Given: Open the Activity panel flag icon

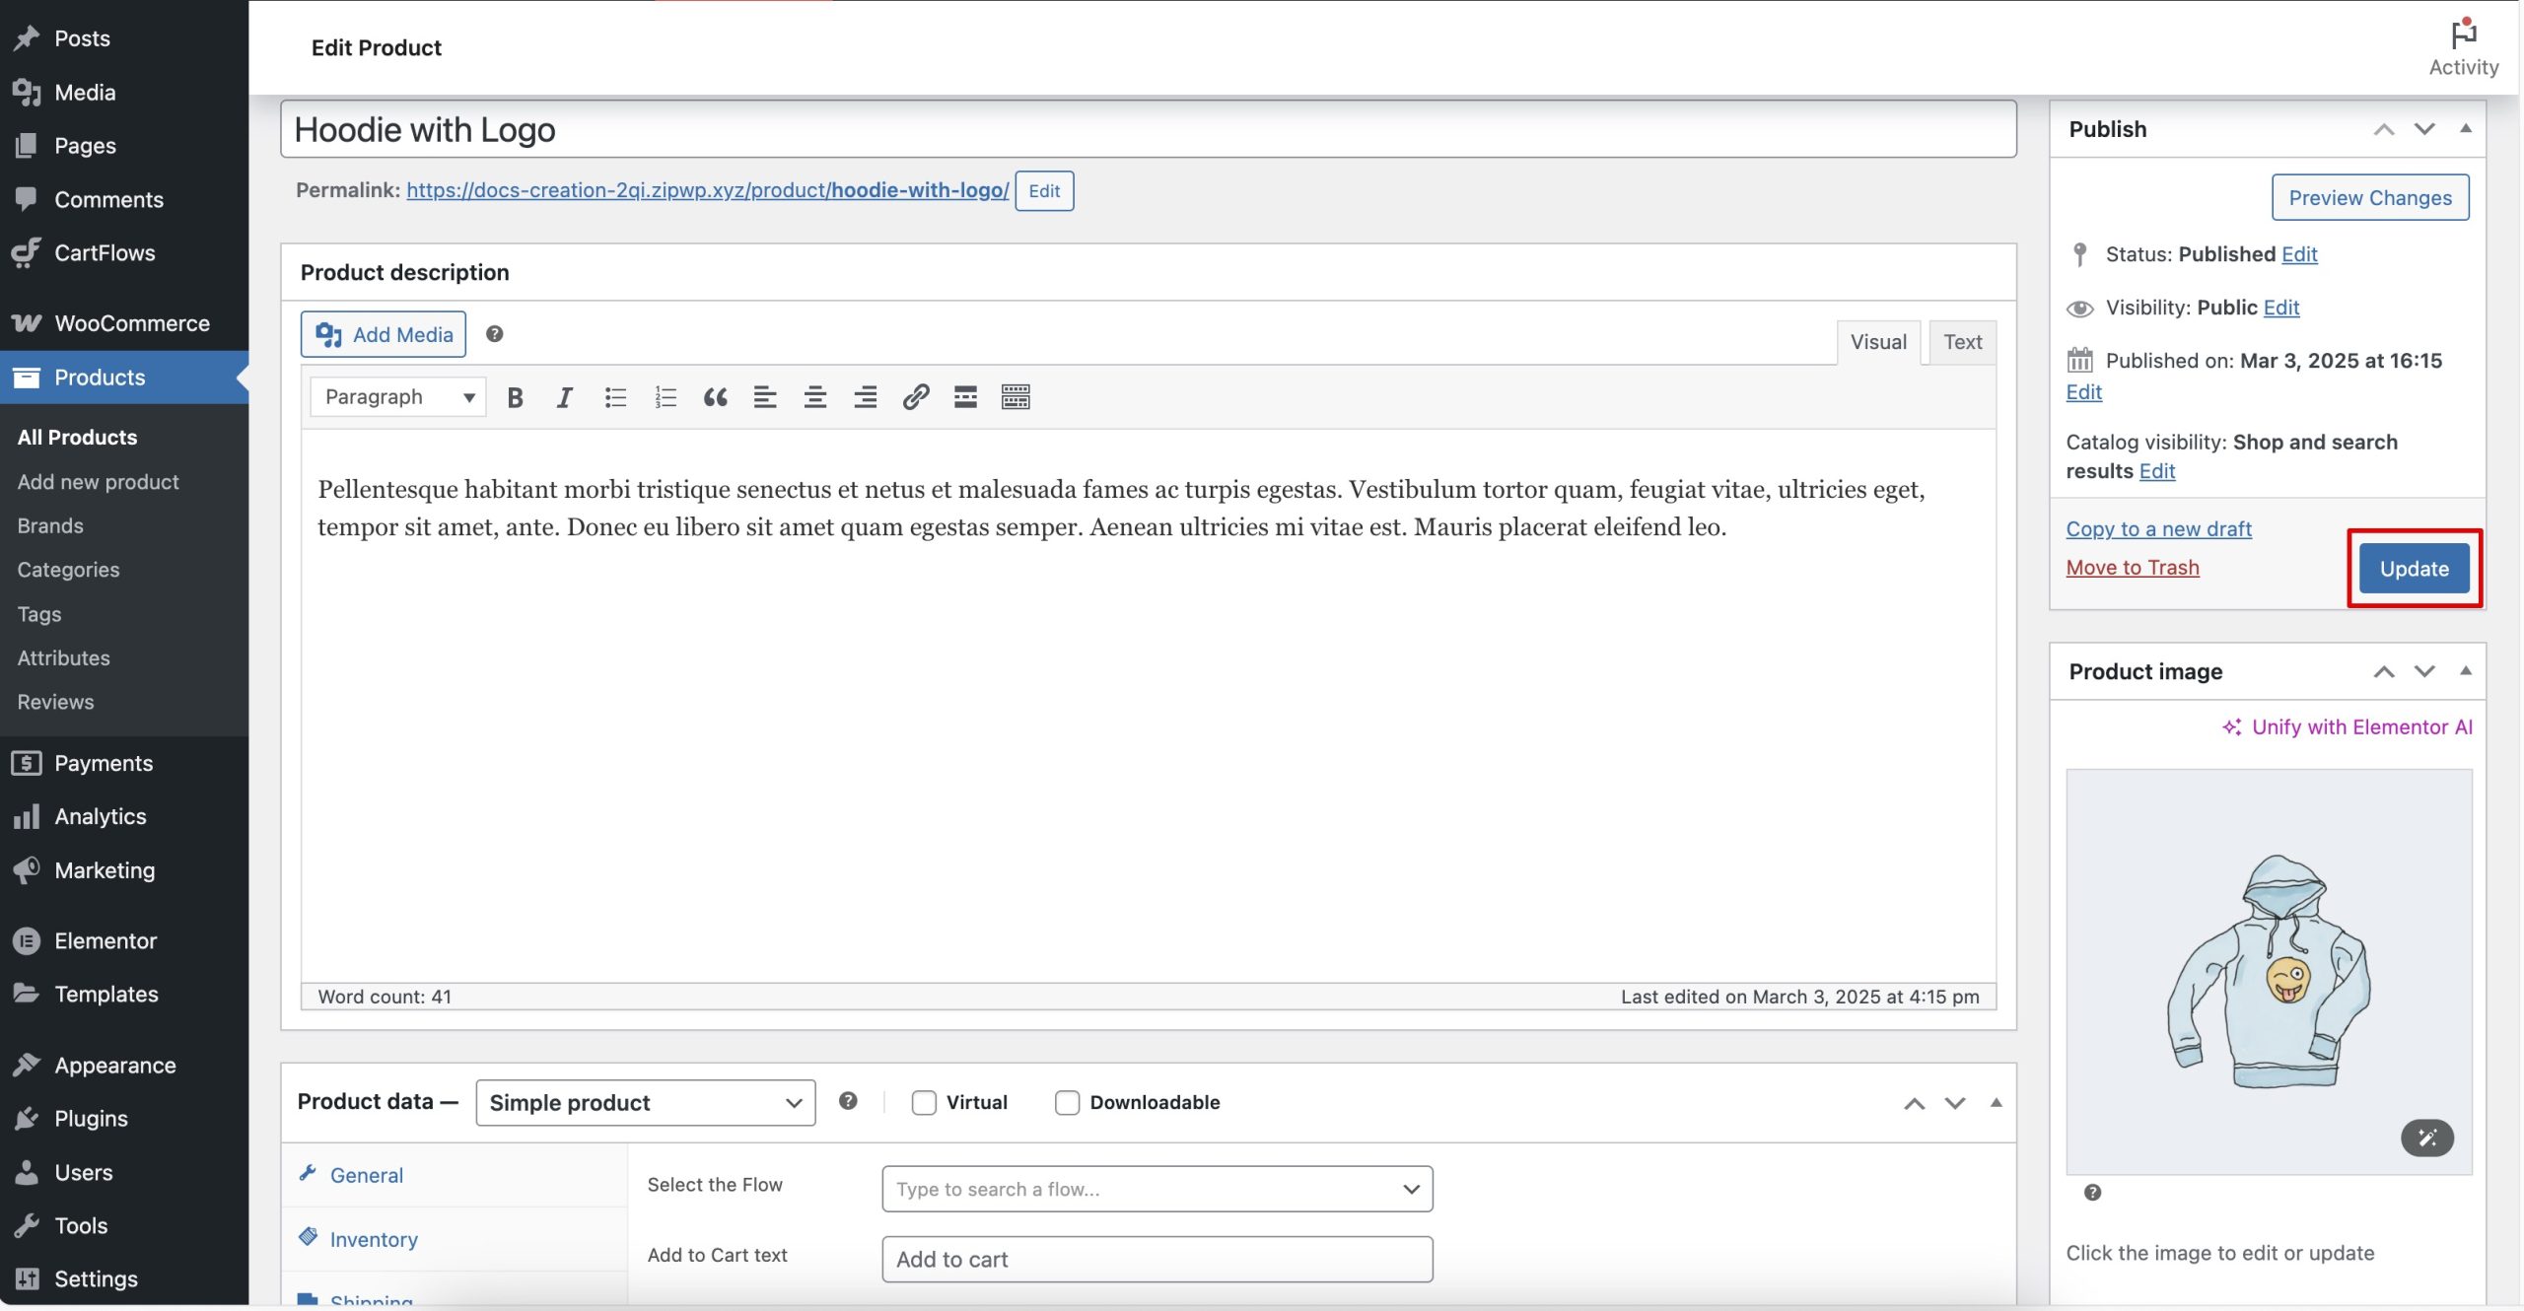Looking at the screenshot, I should [x=2463, y=35].
